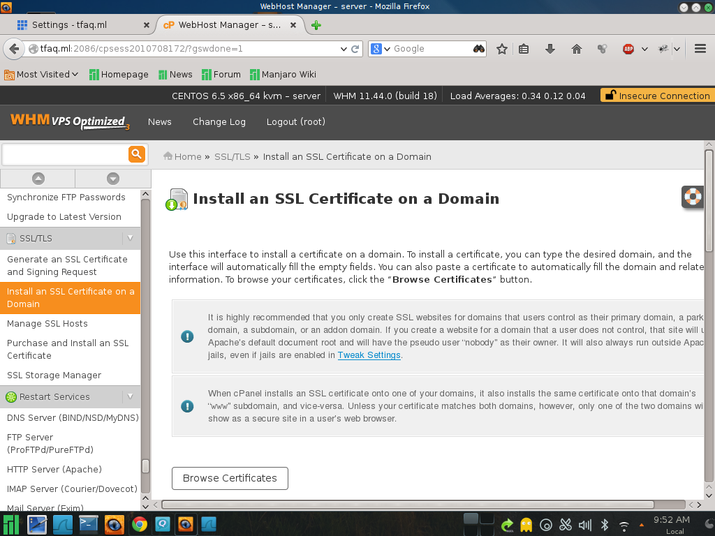Open the Firefox hamburger menu
The width and height of the screenshot is (715, 536).
point(700,49)
